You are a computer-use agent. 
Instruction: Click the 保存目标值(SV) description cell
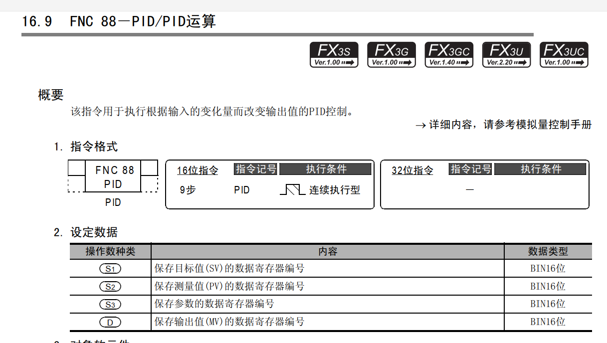coord(229,269)
